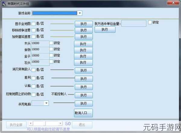181x133 pixels.
Task: Click 执行 for 消灭所有敌人
Action: 84,70
